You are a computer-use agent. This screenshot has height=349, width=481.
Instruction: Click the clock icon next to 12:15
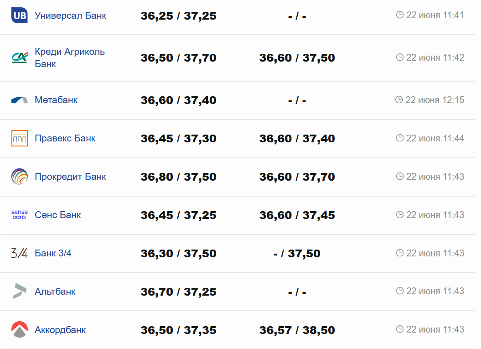coord(399,100)
